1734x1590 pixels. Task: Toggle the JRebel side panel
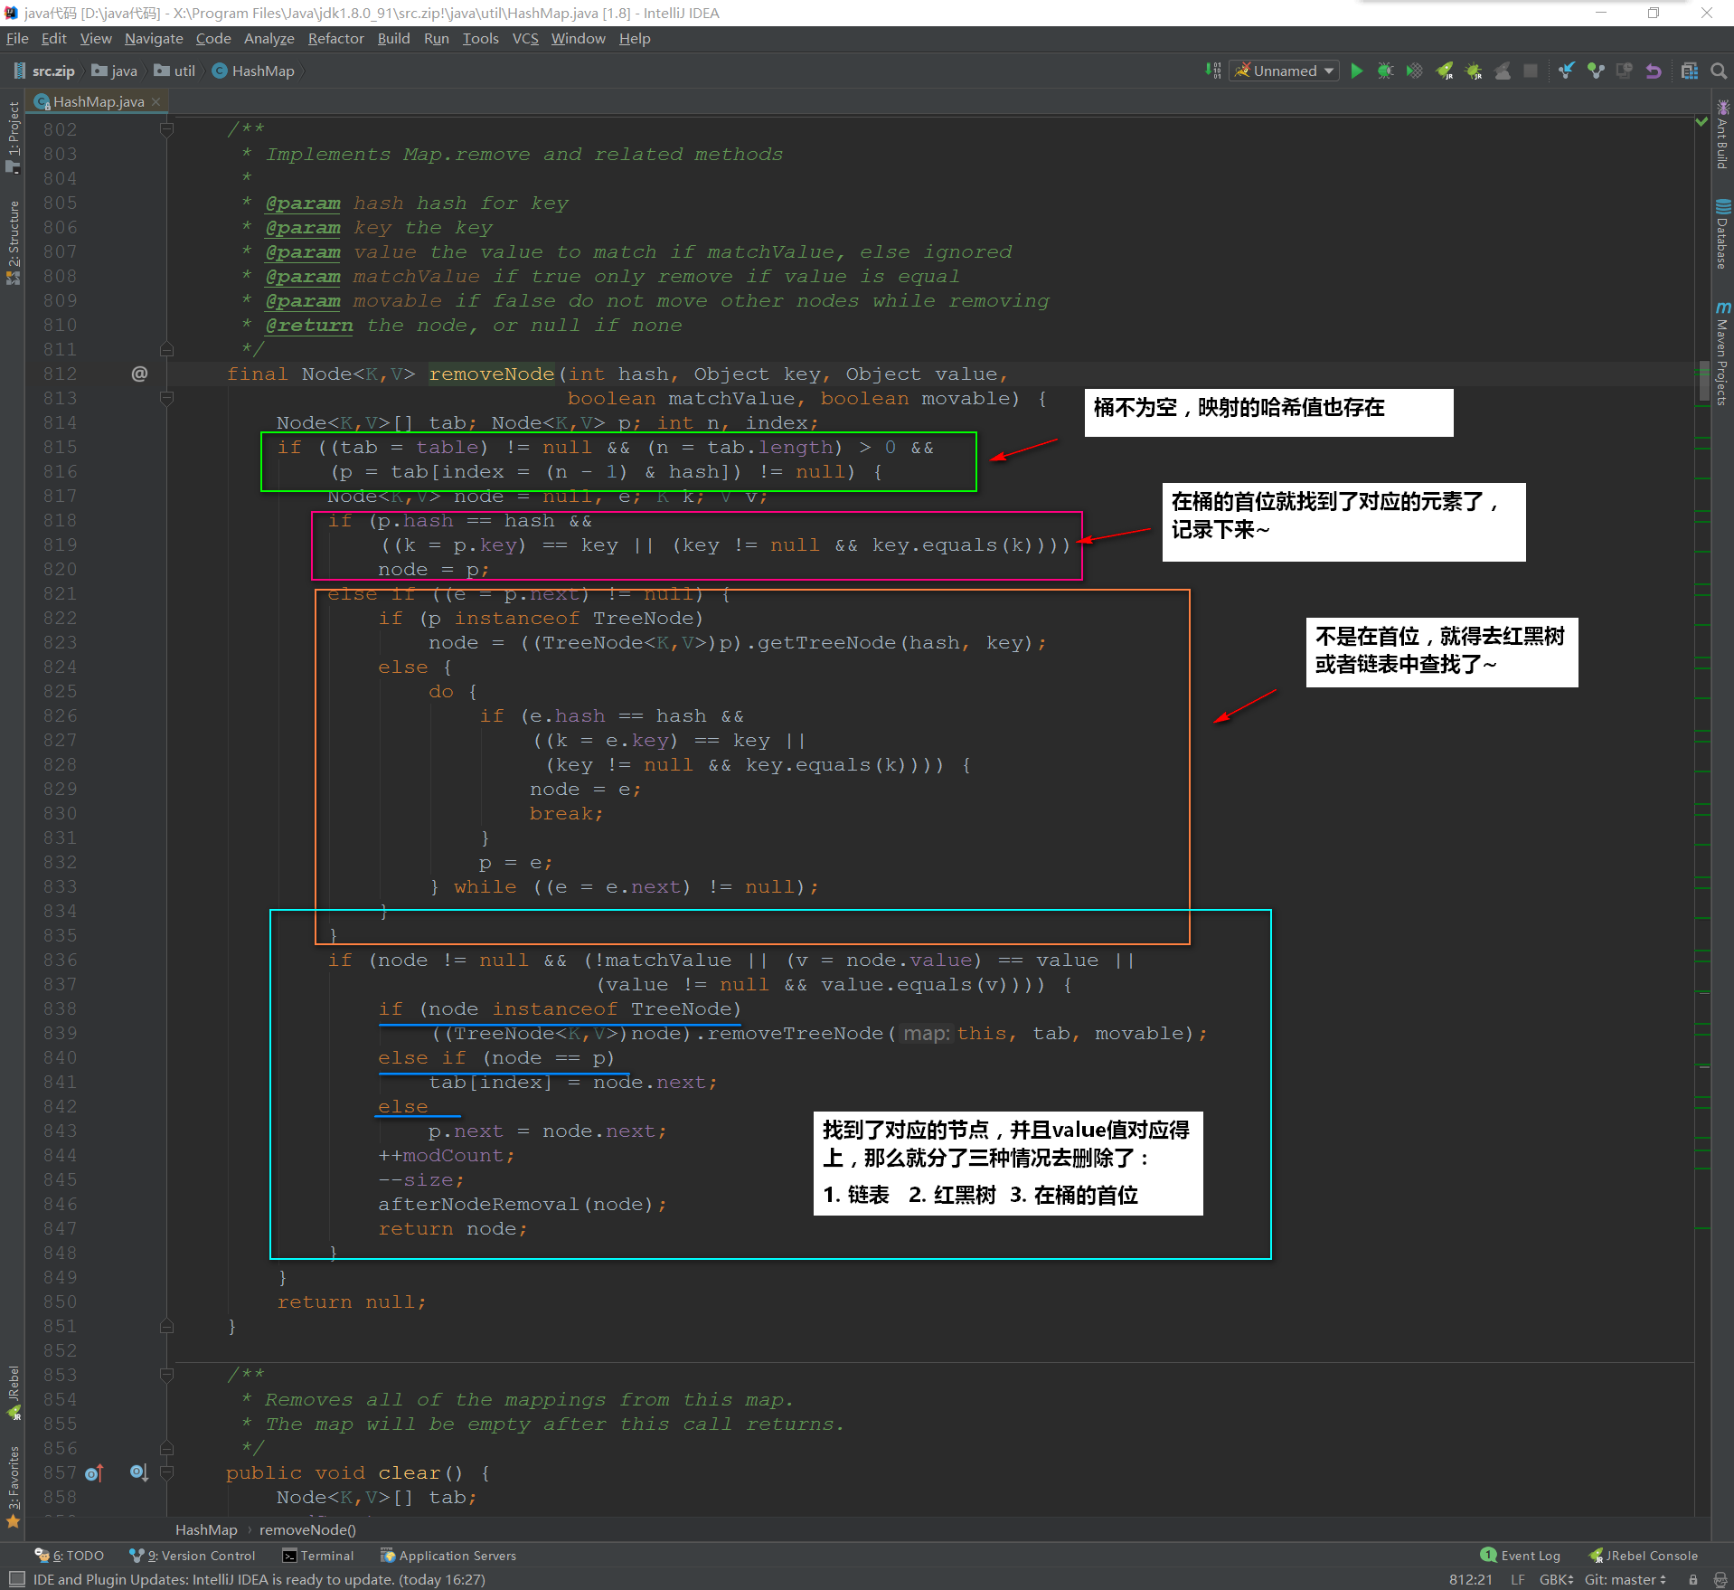coord(13,1393)
